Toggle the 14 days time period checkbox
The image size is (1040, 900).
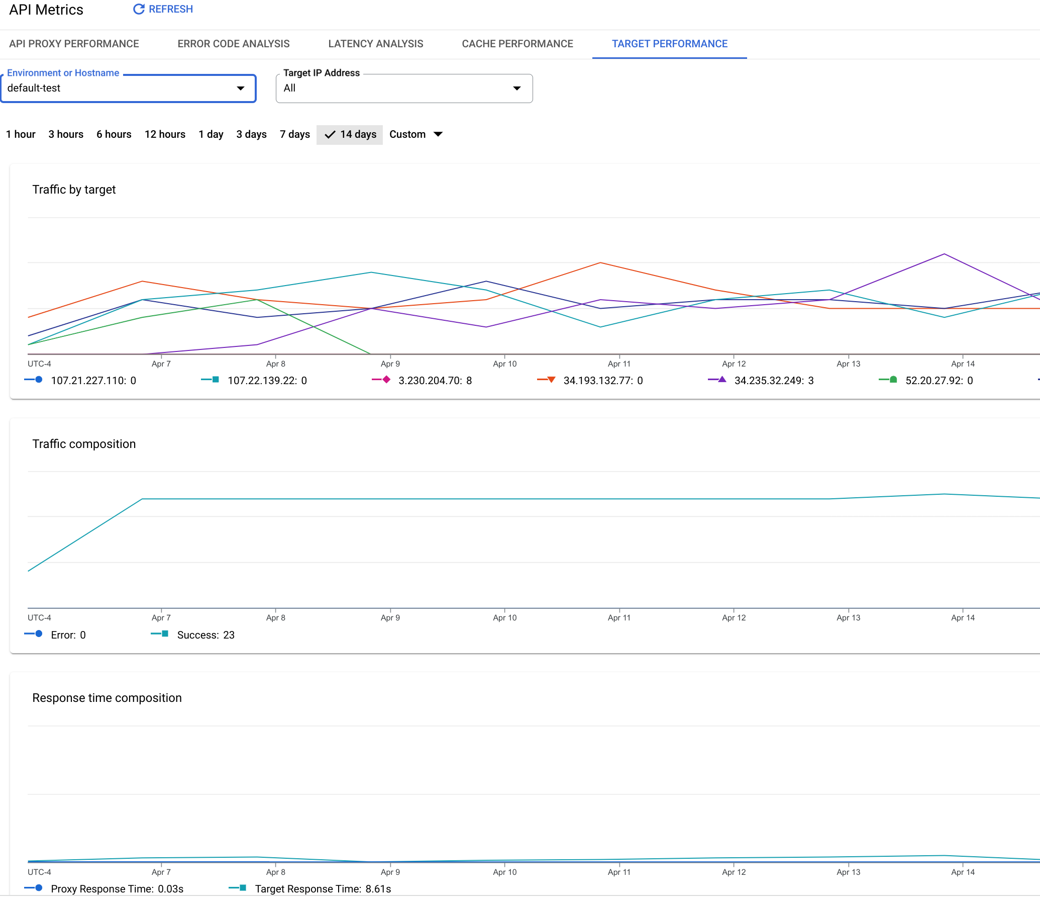tap(349, 135)
